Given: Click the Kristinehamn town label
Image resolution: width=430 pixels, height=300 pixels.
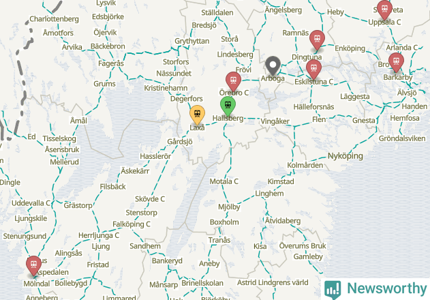Looking at the screenshot, I should point(166,88).
